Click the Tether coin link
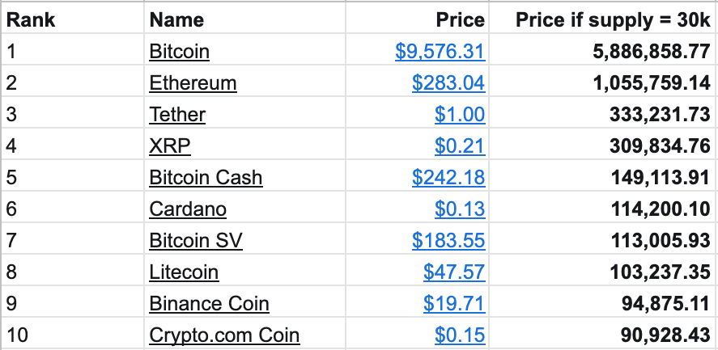The width and height of the screenshot is (718, 350). tap(177, 115)
